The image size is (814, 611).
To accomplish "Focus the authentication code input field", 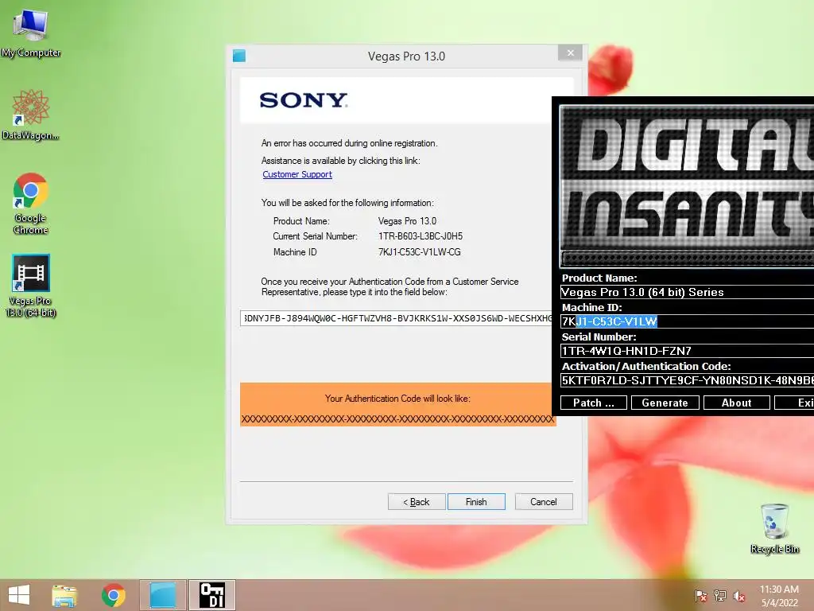I will 397,318.
